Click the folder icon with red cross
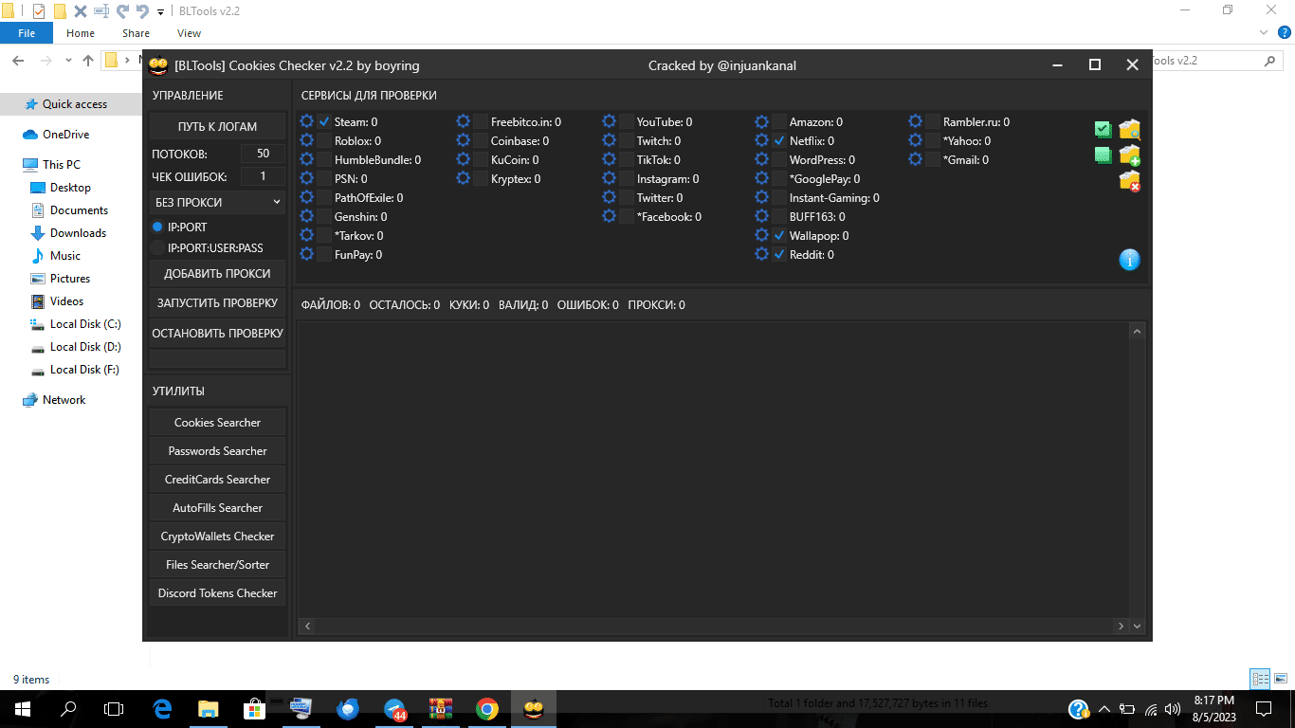1295x728 pixels. [x=1129, y=181]
